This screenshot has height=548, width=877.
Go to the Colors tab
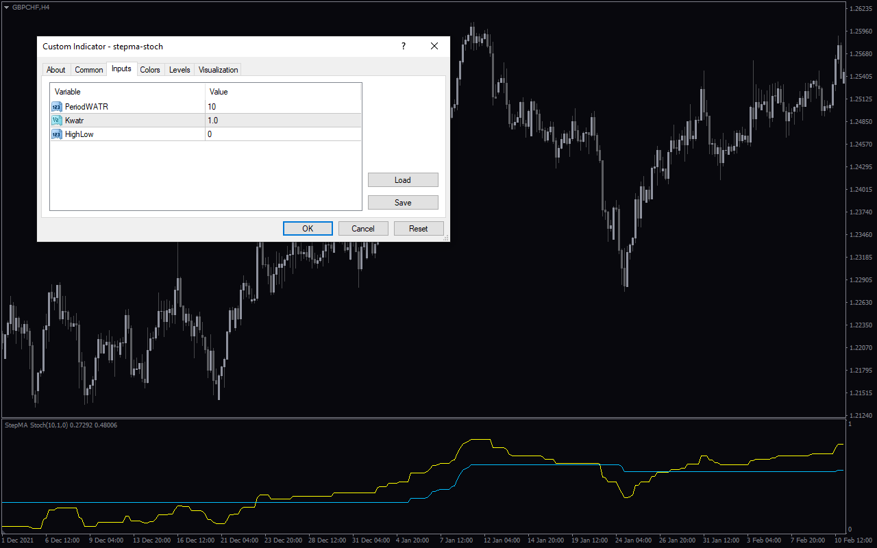pos(150,70)
